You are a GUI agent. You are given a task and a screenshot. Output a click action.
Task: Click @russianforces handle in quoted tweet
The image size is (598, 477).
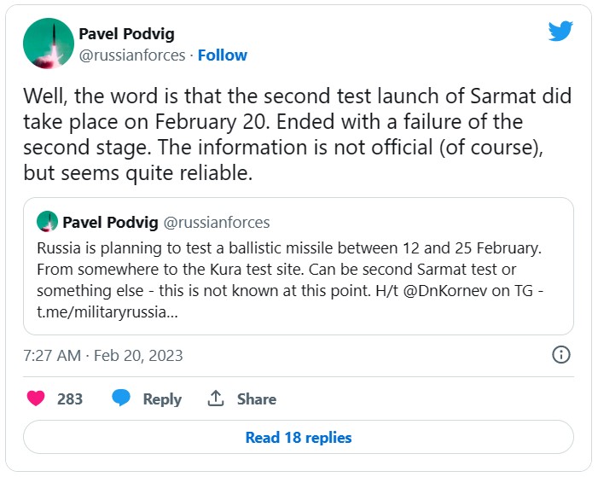tap(216, 223)
